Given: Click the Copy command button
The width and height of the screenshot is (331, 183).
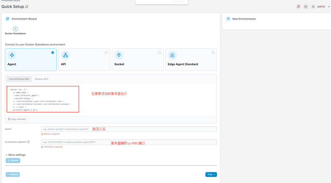Looking at the screenshot, I should point(17,119).
